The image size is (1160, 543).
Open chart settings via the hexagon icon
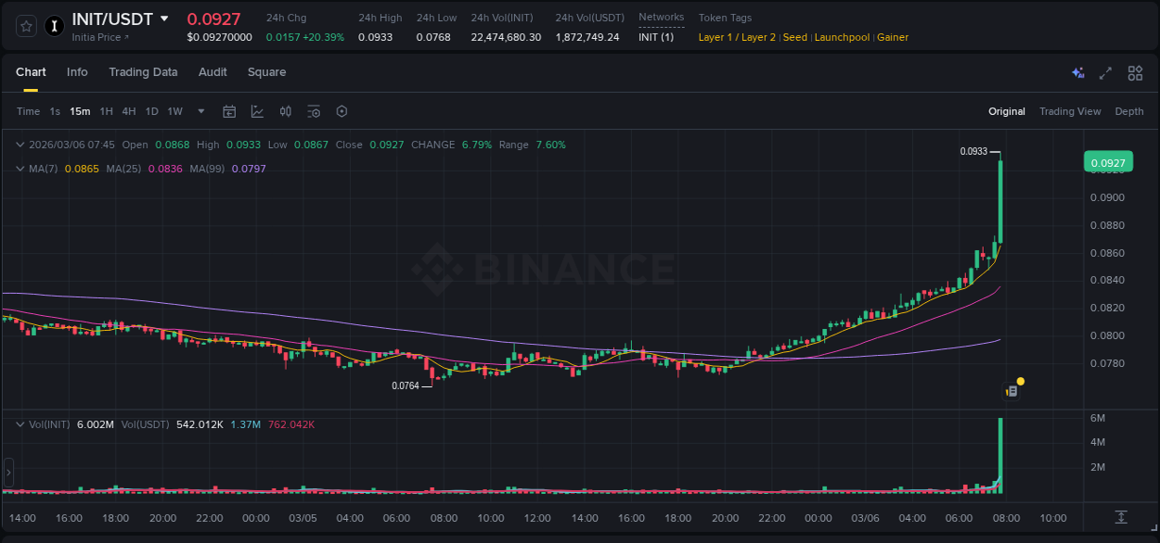[342, 110]
